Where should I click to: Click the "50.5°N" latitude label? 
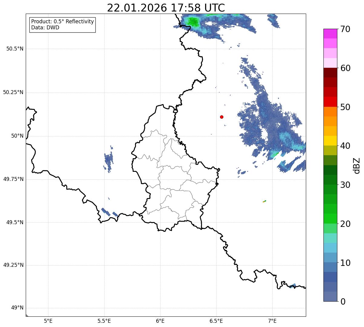pos(15,49)
